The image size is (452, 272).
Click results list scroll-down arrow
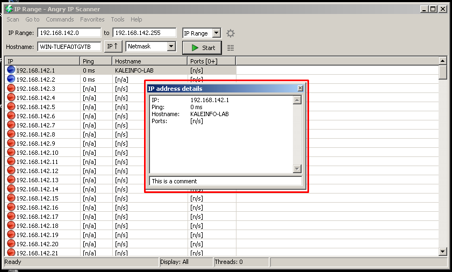coord(443,251)
